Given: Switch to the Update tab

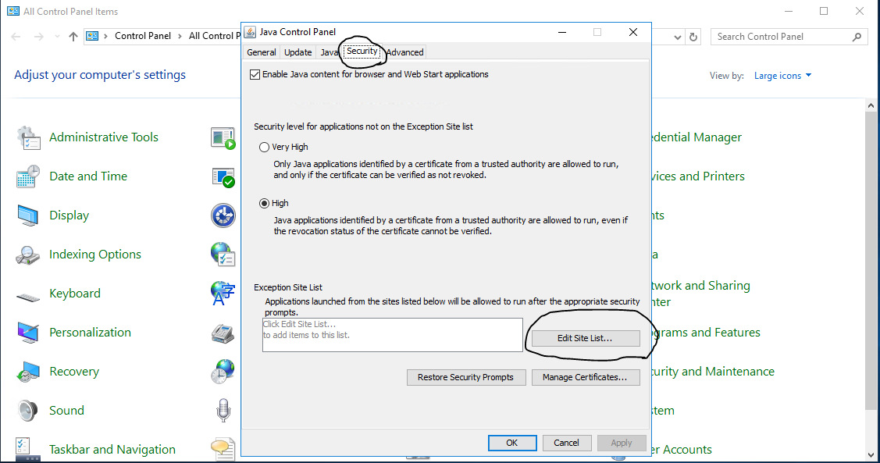Looking at the screenshot, I should 298,52.
